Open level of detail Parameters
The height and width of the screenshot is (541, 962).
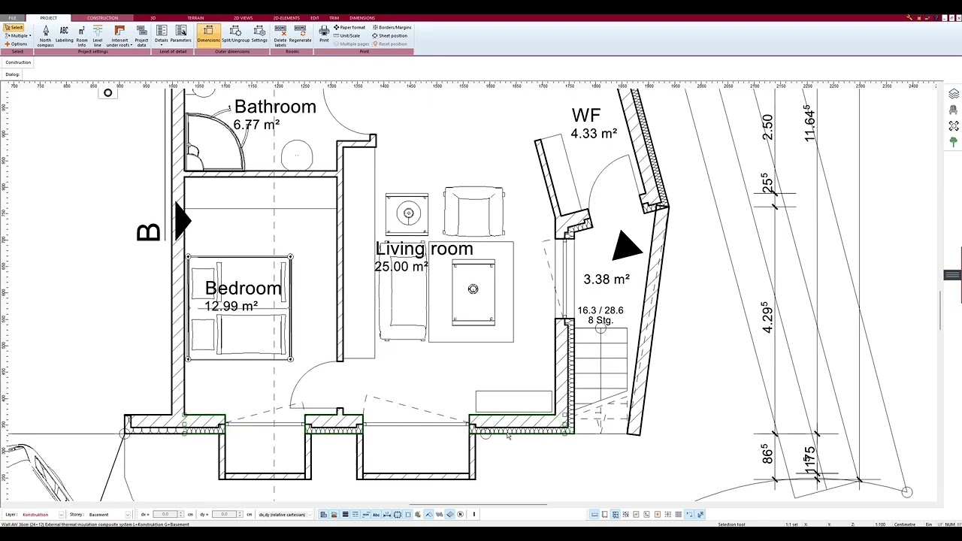(181, 35)
